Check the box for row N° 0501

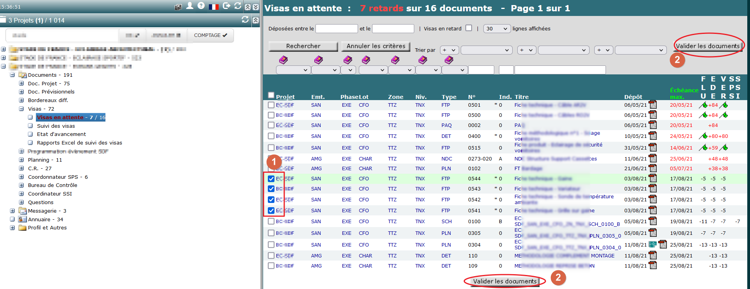point(271,105)
